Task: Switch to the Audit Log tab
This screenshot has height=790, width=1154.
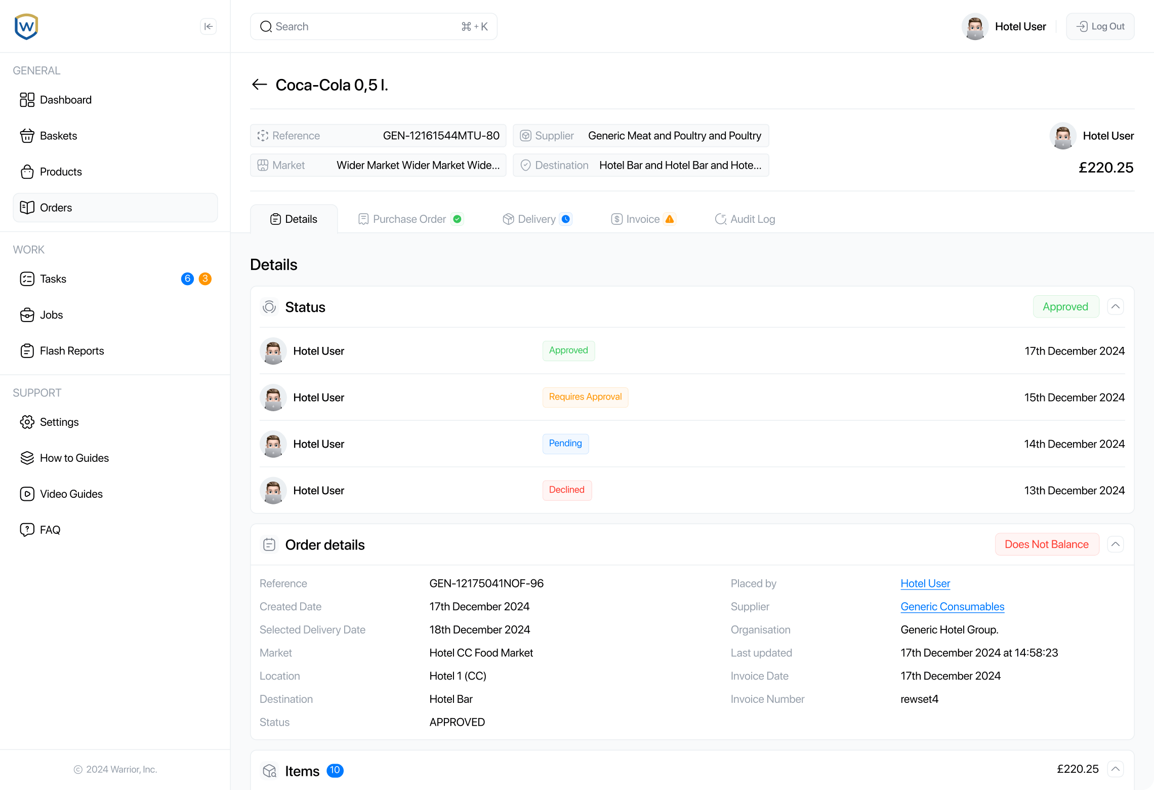Action: pos(745,219)
